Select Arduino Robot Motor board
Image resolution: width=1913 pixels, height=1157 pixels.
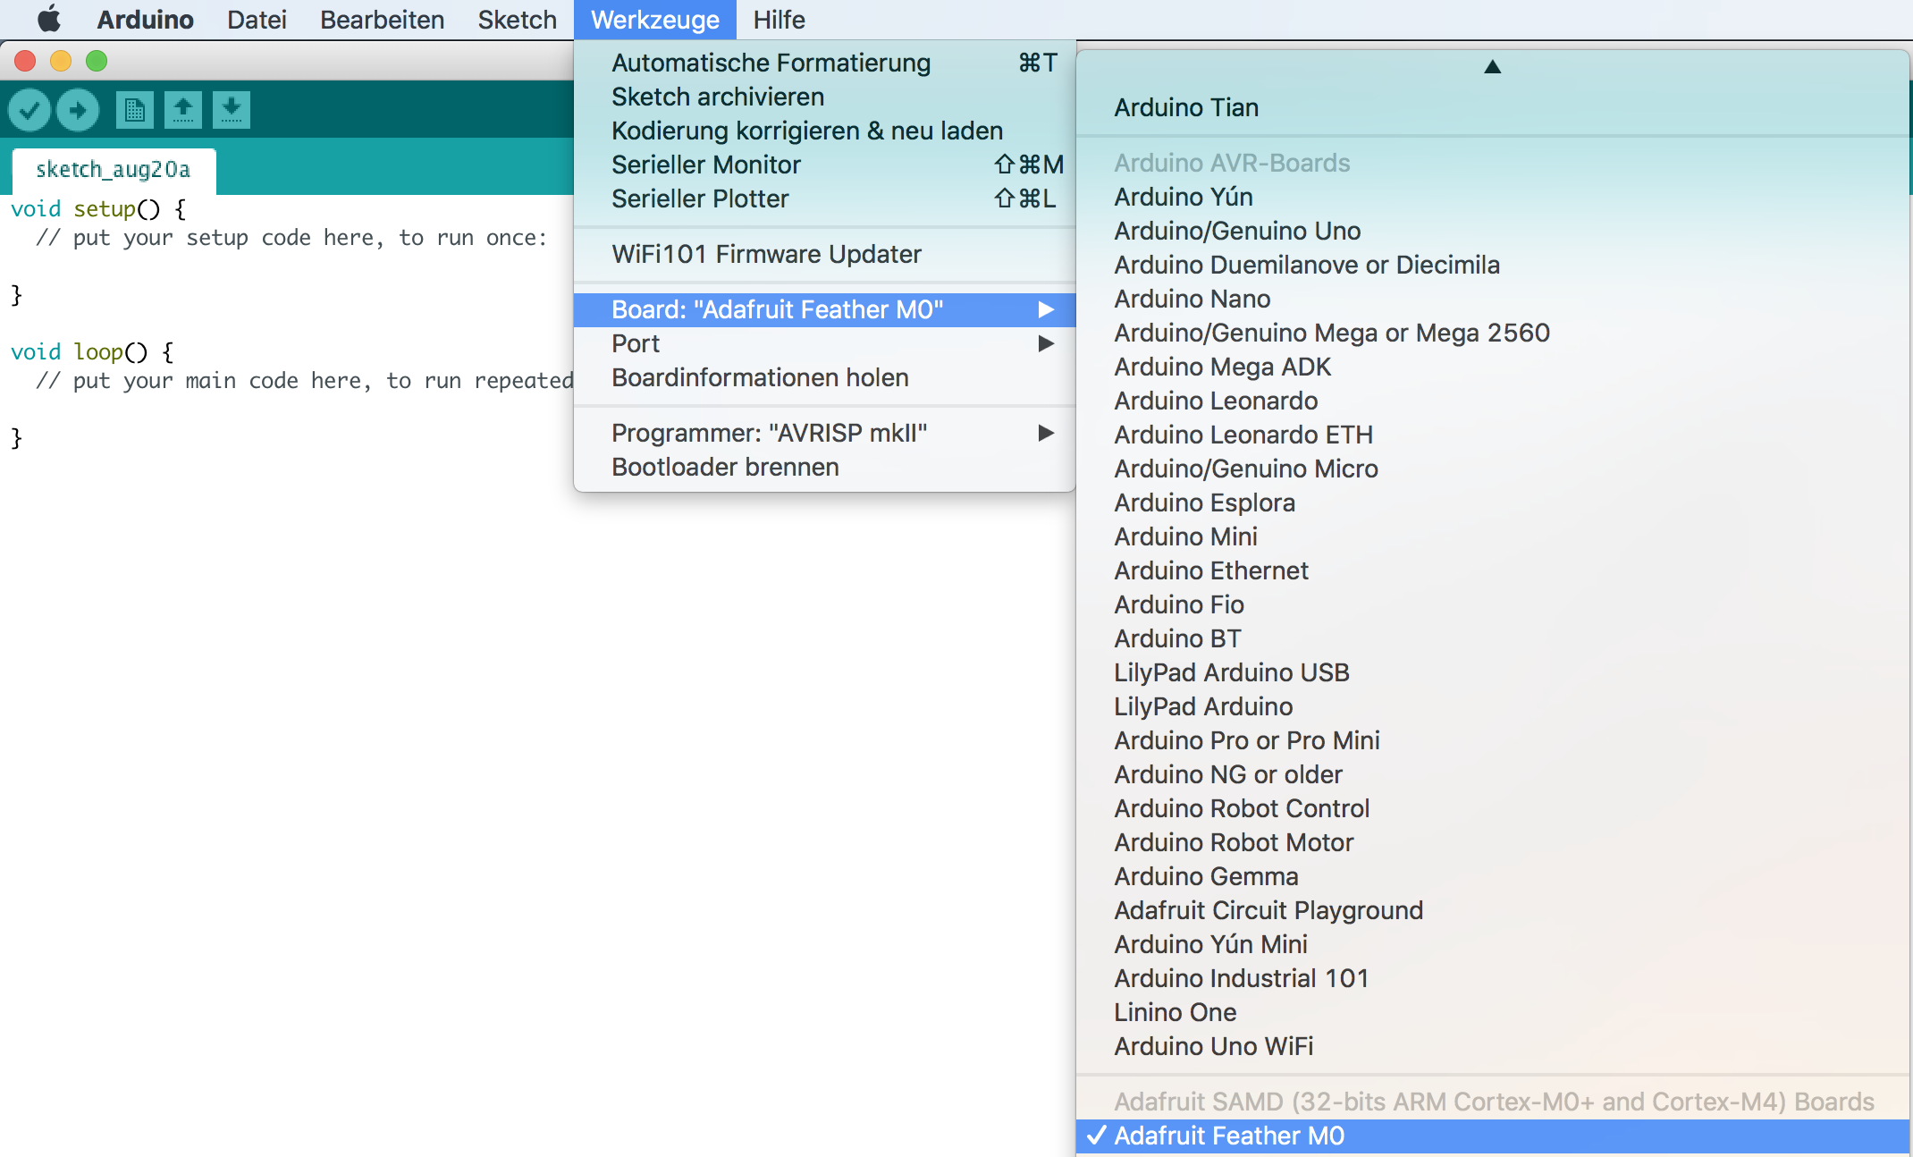pos(1492,842)
